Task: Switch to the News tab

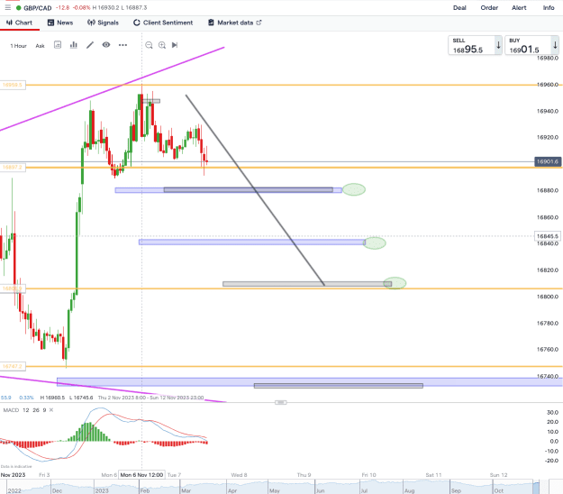Action: pyautogui.click(x=60, y=23)
